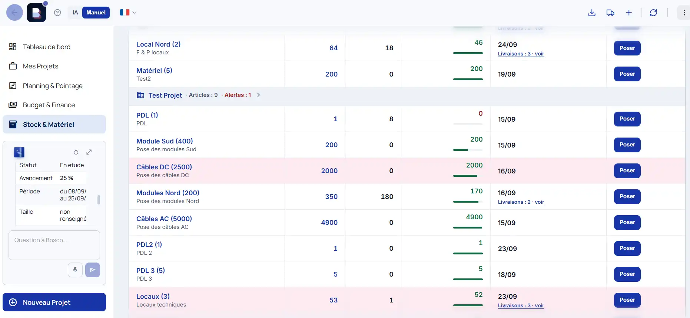Screen dimensions: 690x318
Task: Click the download icon in top toolbar
Action: click(592, 13)
